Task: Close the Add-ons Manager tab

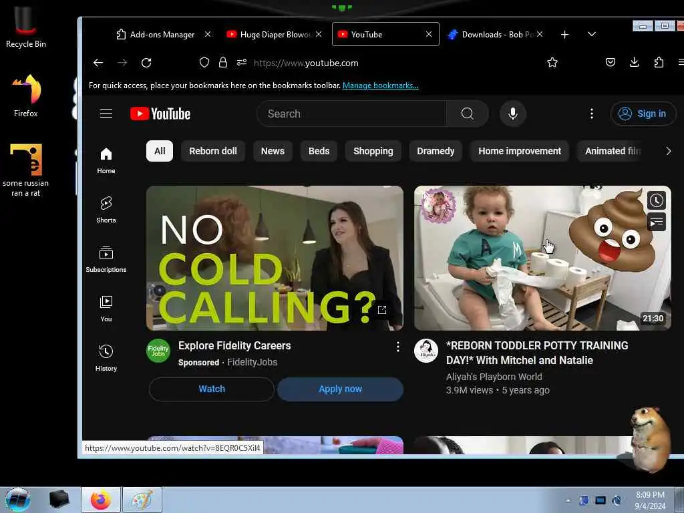Action: click(x=208, y=34)
